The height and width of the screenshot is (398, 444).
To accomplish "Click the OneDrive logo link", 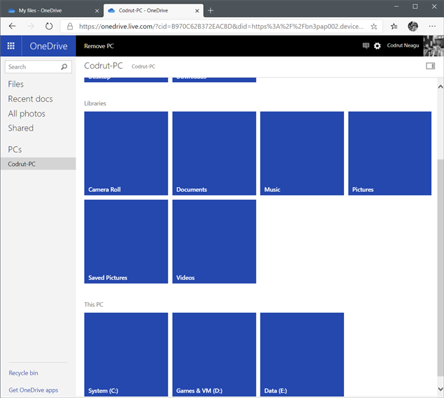I will click(x=49, y=46).
